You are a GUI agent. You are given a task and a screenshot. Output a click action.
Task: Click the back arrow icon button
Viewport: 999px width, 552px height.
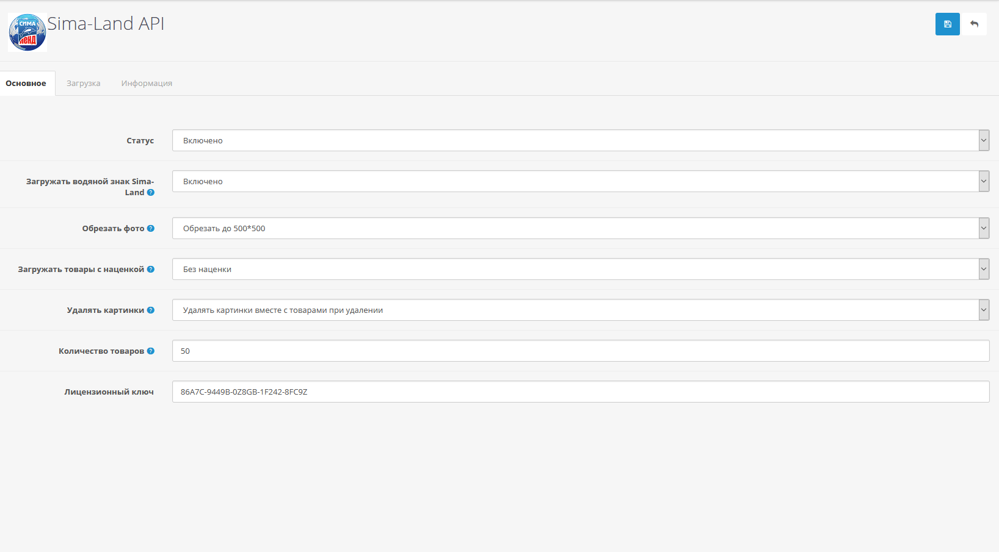click(975, 24)
